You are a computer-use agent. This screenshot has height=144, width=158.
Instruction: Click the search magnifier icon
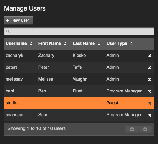[8, 32]
